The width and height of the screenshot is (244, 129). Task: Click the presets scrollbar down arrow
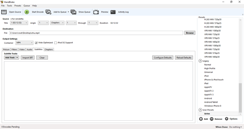tap(241, 114)
